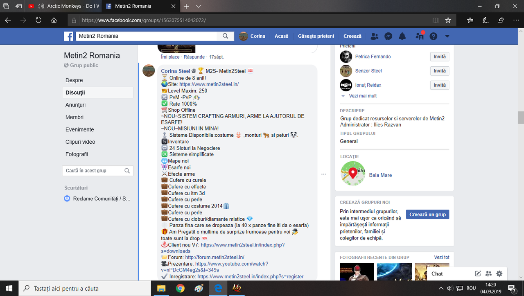Open the metin2steel.in site link
The image size is (524, 296).
(x=209, y=84)
